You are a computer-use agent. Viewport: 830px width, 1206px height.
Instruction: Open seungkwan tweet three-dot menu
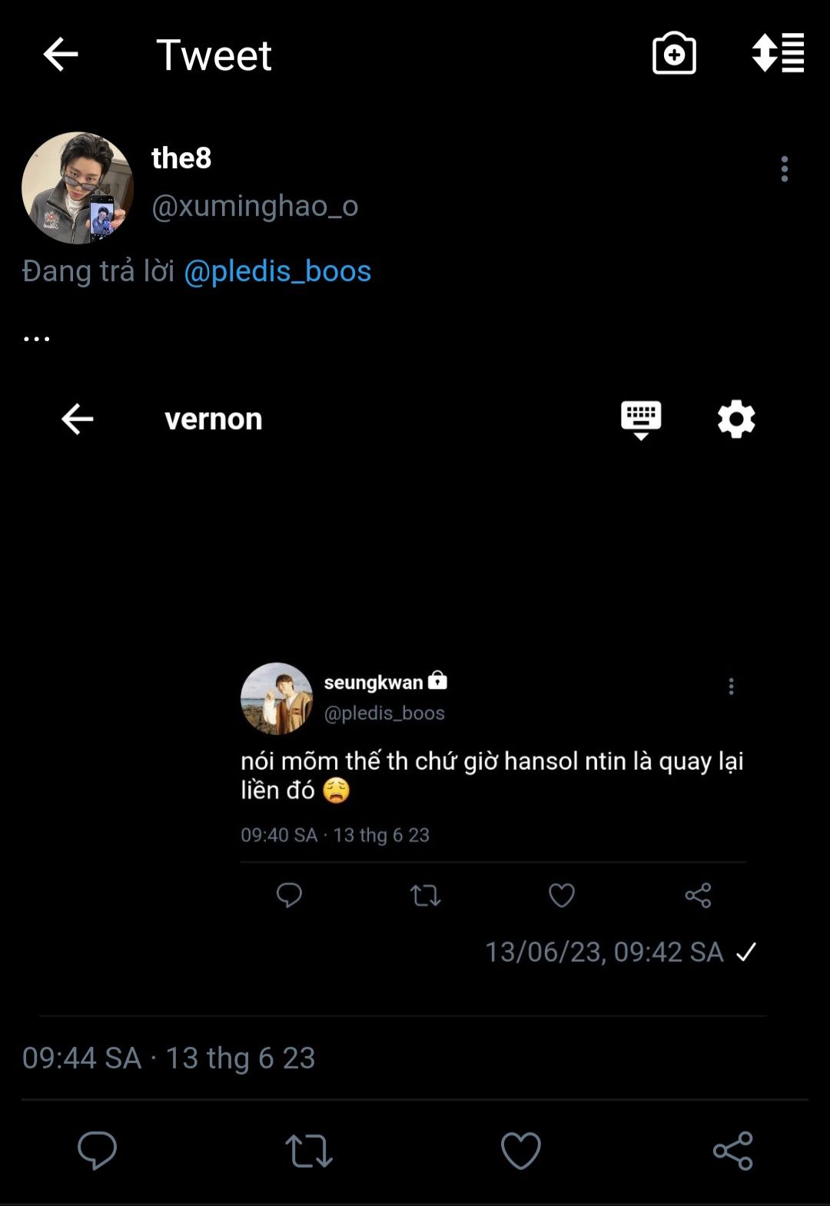tap(731, 686)
